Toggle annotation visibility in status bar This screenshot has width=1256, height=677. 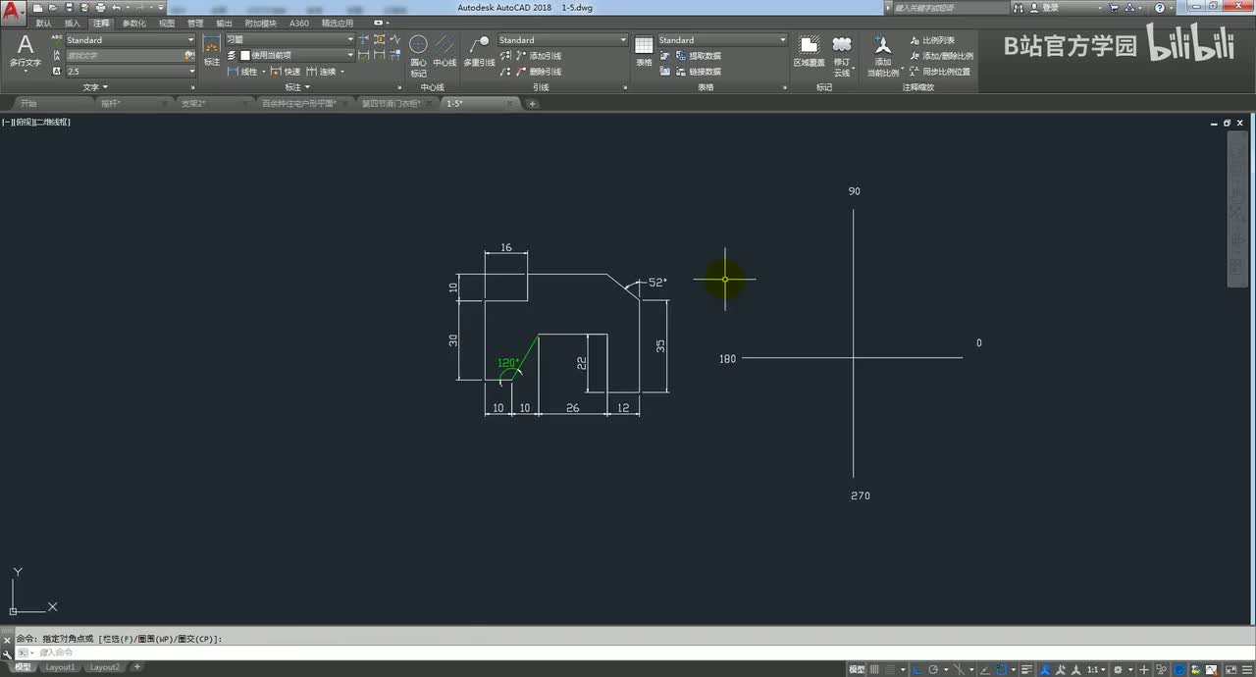1045,669
